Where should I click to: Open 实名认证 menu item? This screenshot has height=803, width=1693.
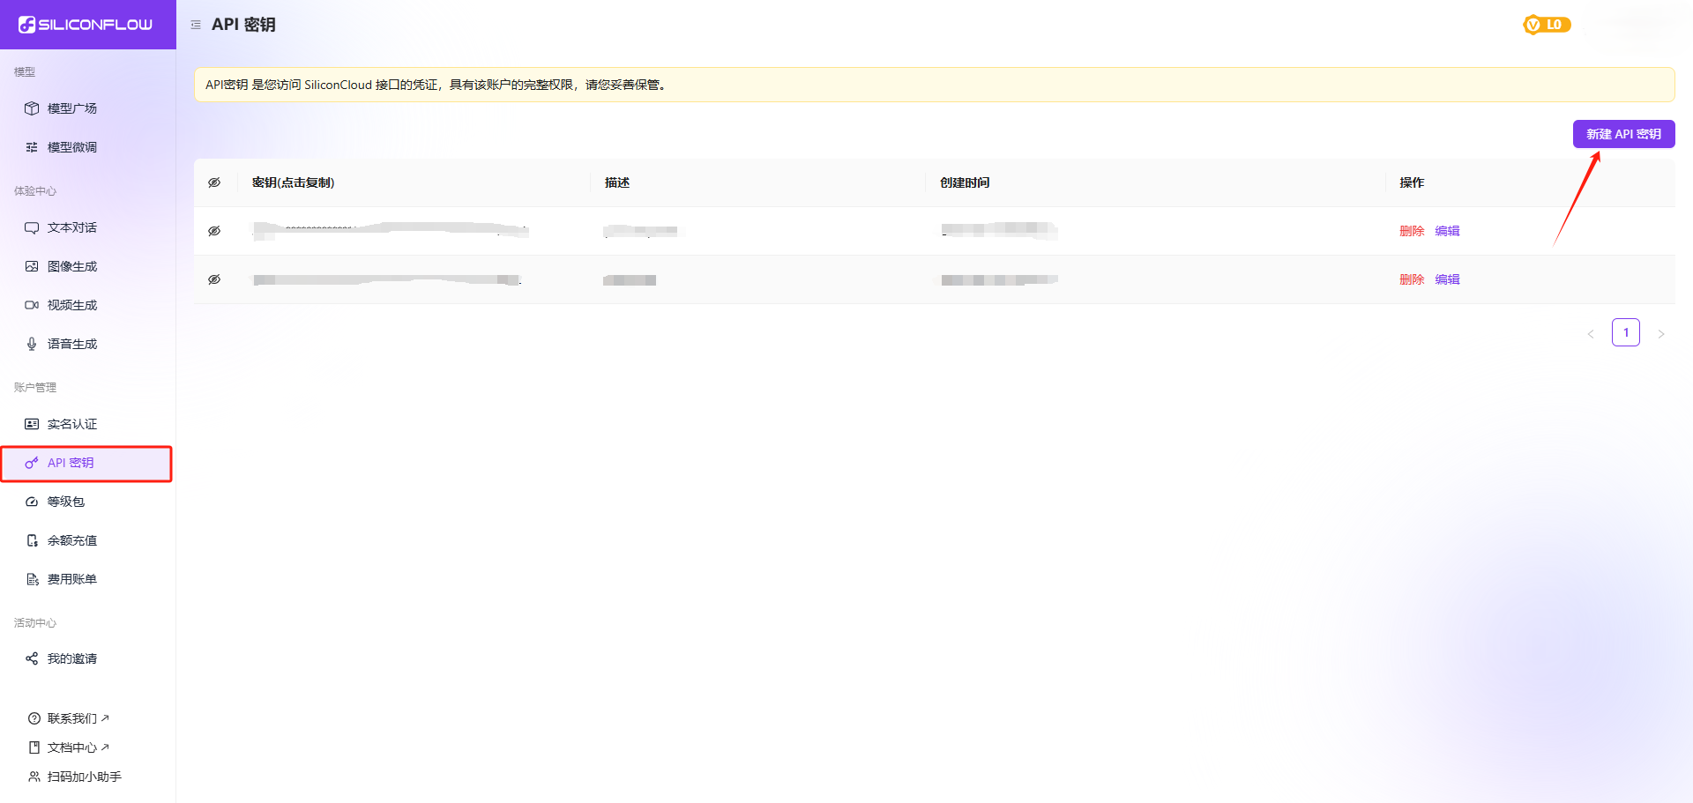coord(72,424)
